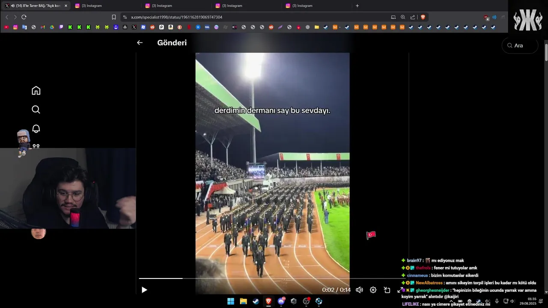Viewport: 548px width, 308px height.
Task: Play the video with the play button
Action: coord(144,290)
